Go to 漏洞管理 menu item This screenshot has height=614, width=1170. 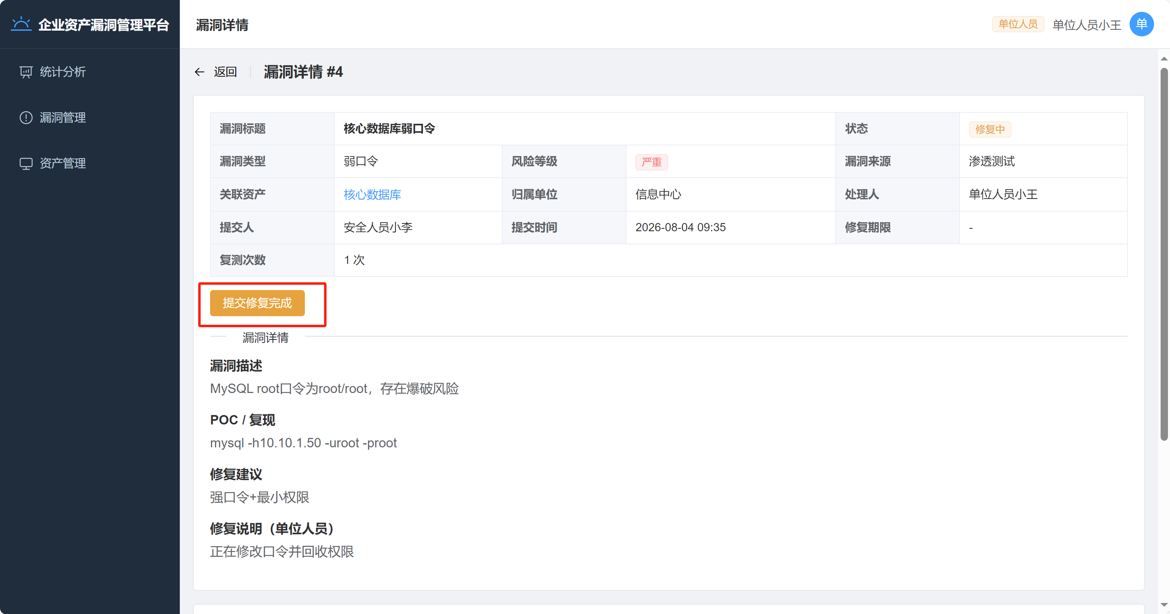[x=90, y=118]
